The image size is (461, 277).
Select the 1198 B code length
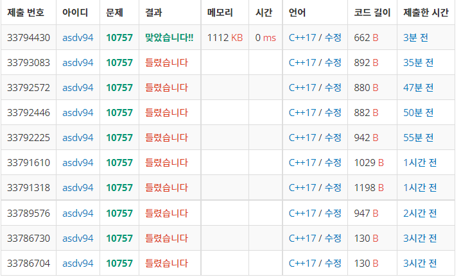[369, 187]
